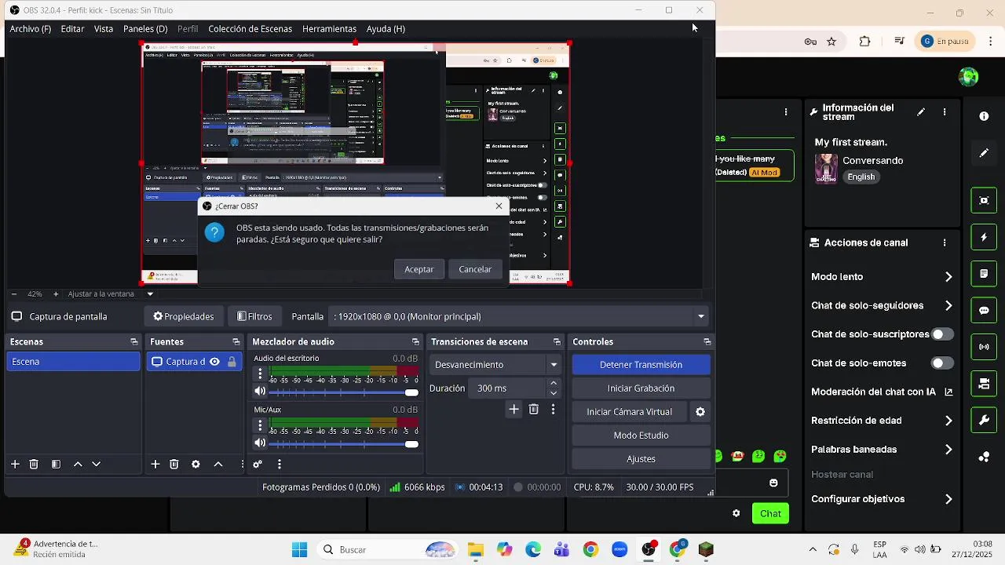The height and width of the screenshot is (565, 1005).
Task: Open Modo Estudio button
Action: tap(641, 436)
